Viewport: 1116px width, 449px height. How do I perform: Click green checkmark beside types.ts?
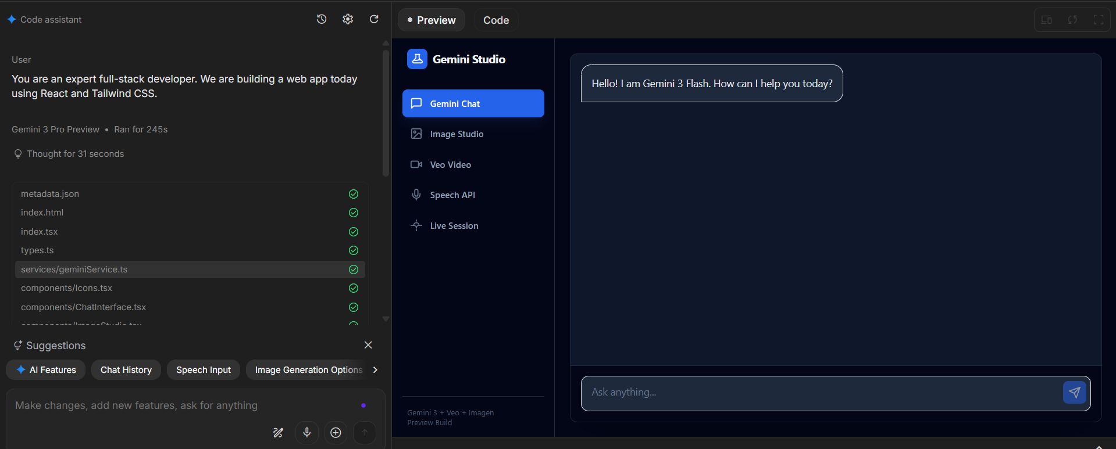(354, 250)
